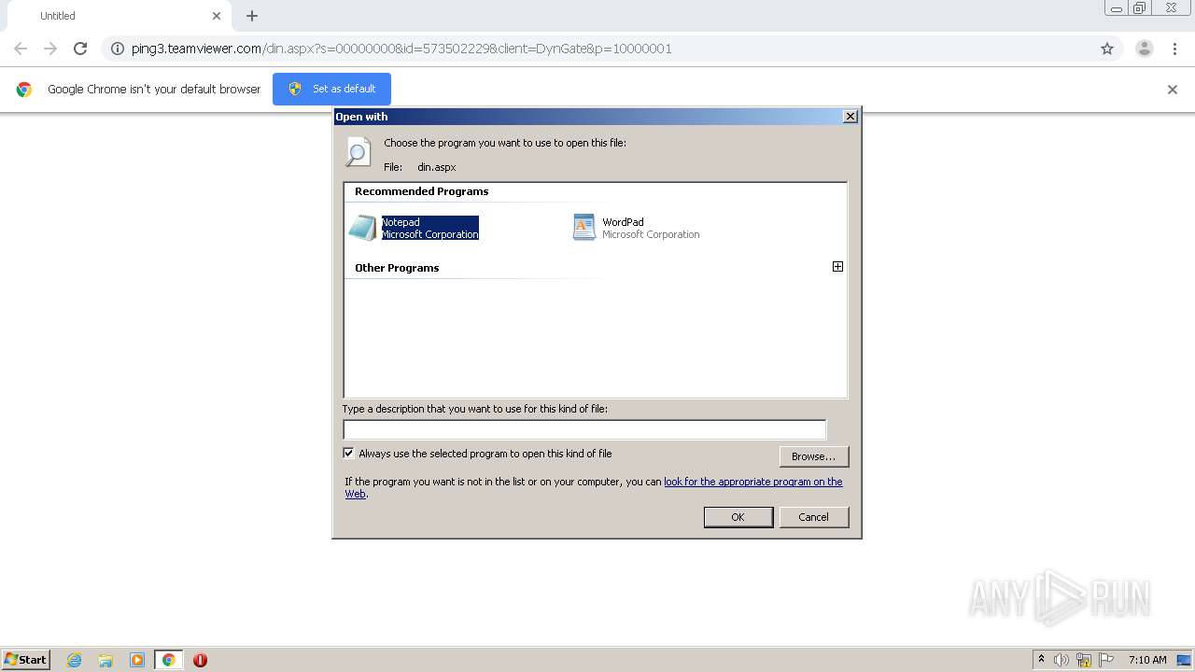The height and width of the screenshot is (672, 1195).
Task: Open Action Center flag icon
Action: [1106, 660]
